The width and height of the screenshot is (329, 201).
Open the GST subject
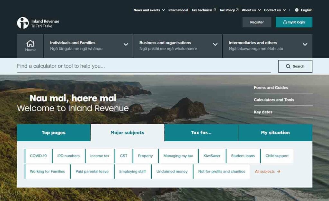click(124, 156)
